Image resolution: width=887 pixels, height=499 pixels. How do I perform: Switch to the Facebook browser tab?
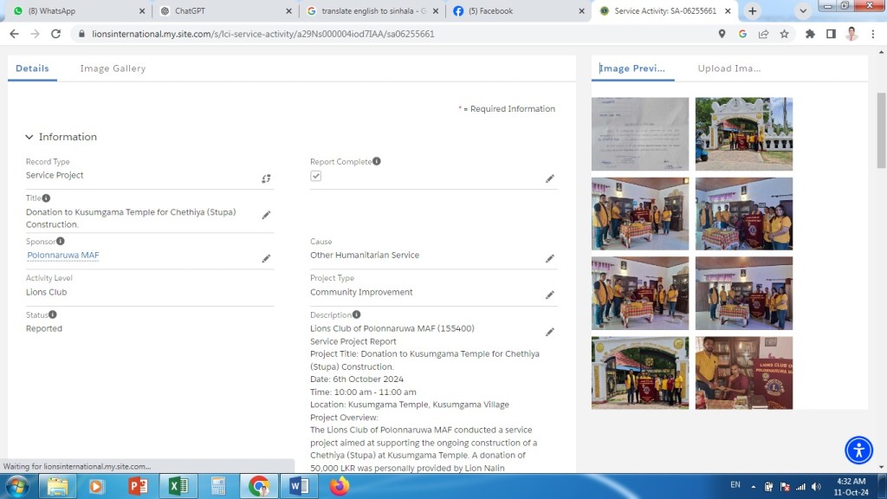(x=518, y=10)
